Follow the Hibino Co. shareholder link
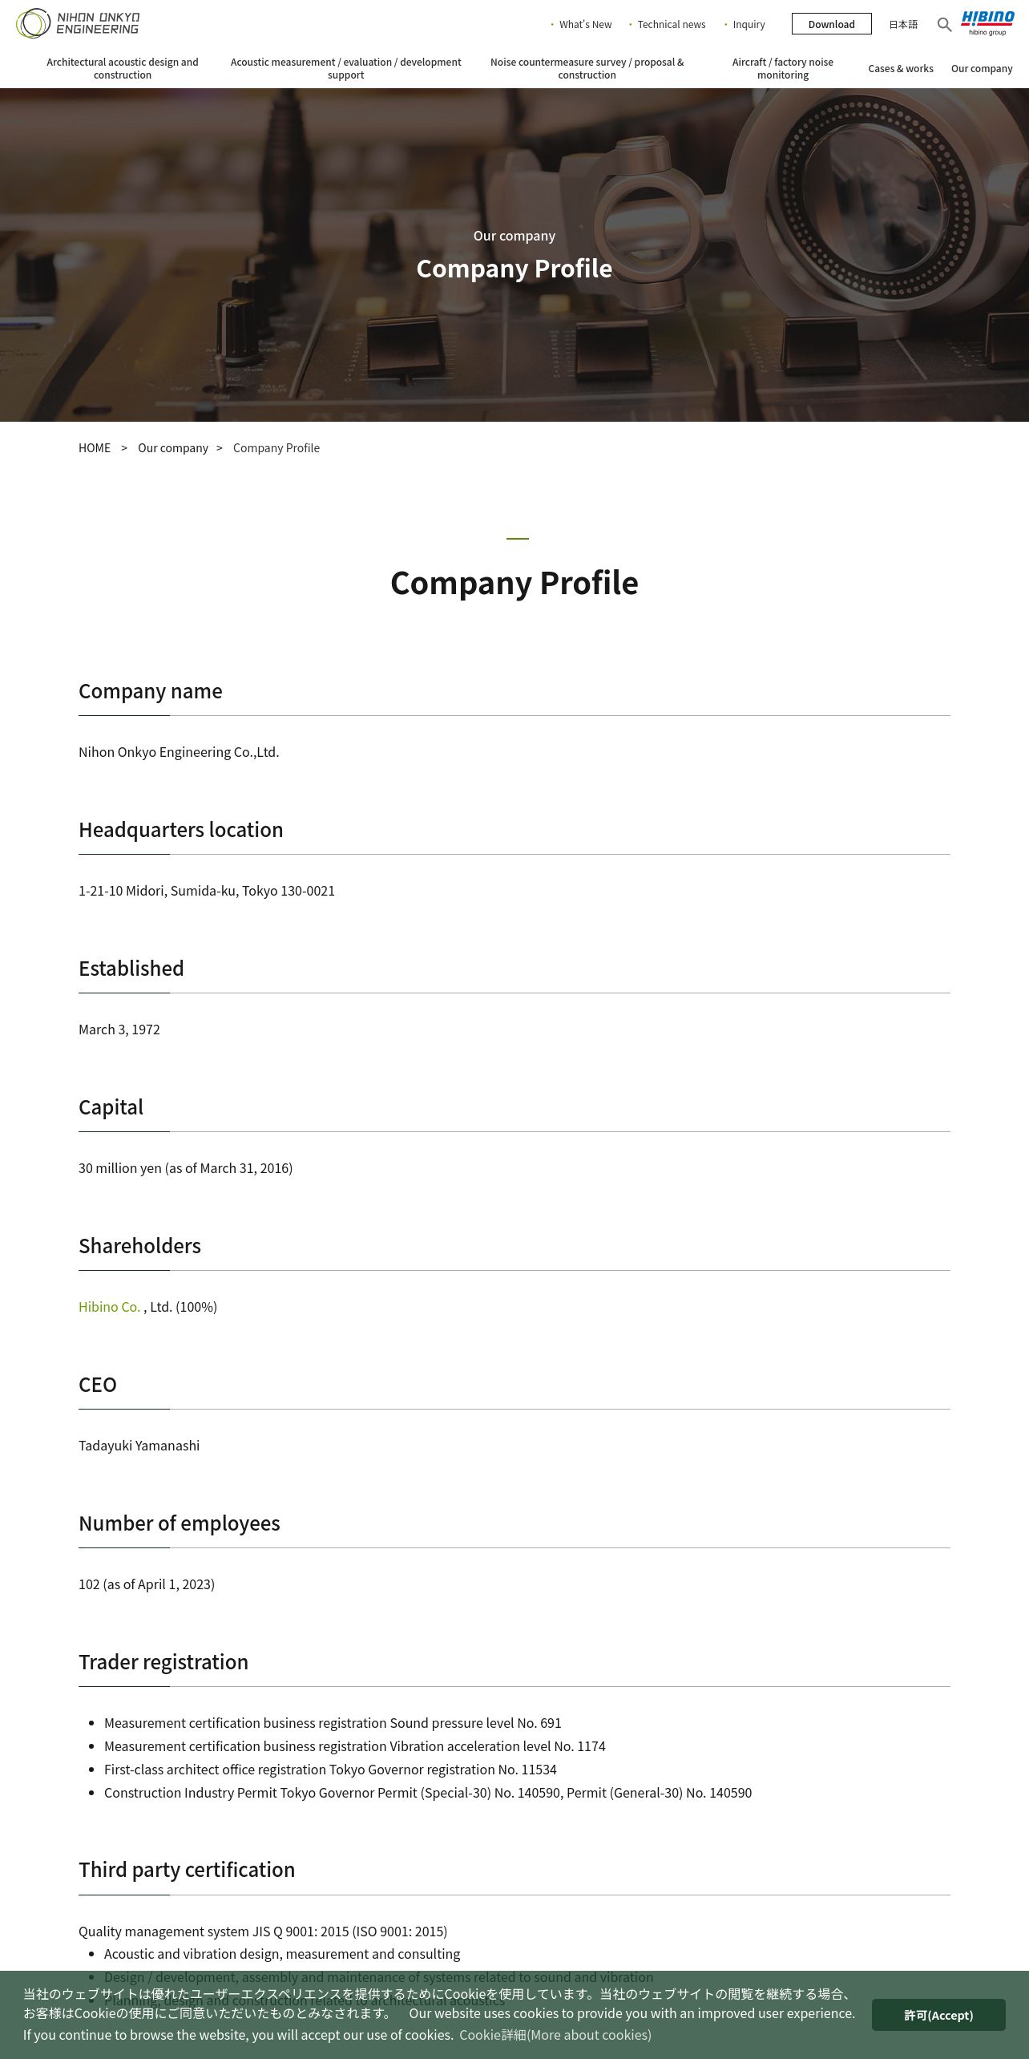 (109, 1307)
